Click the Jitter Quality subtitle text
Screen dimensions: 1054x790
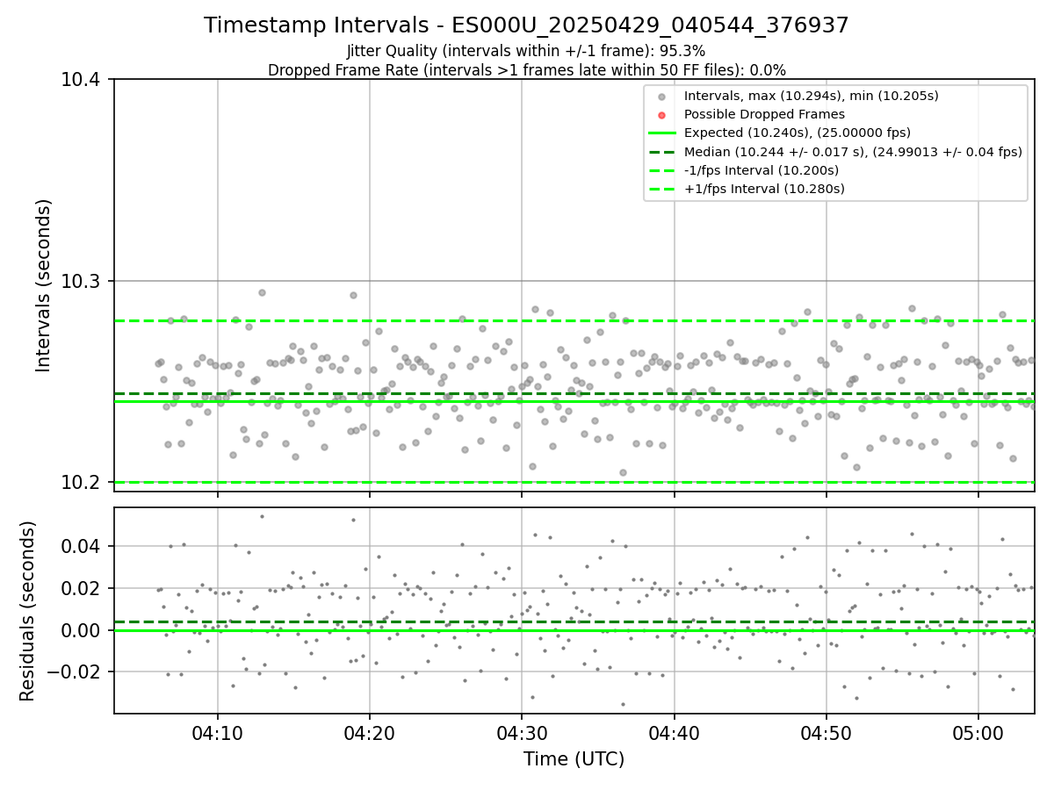click(526, 51)
